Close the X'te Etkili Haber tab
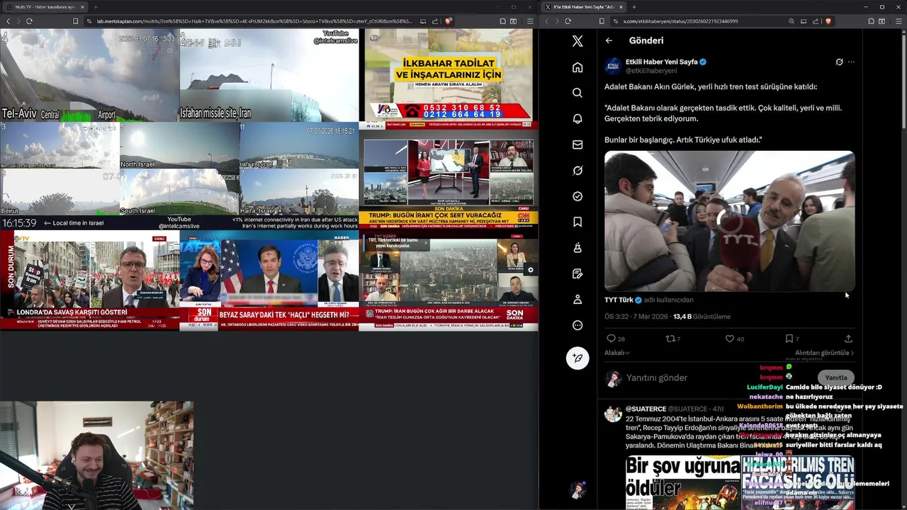Image resolution: width=907 pixels, height=510 pixels. [621, 6]
